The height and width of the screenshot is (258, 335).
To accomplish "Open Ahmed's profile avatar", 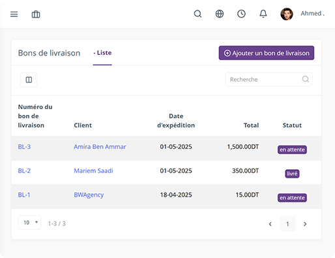I will [287, 14].
